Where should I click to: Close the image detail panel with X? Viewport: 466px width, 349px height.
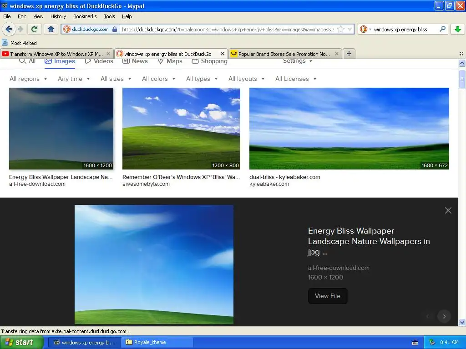pyautogui.click(x=448, y=210)
